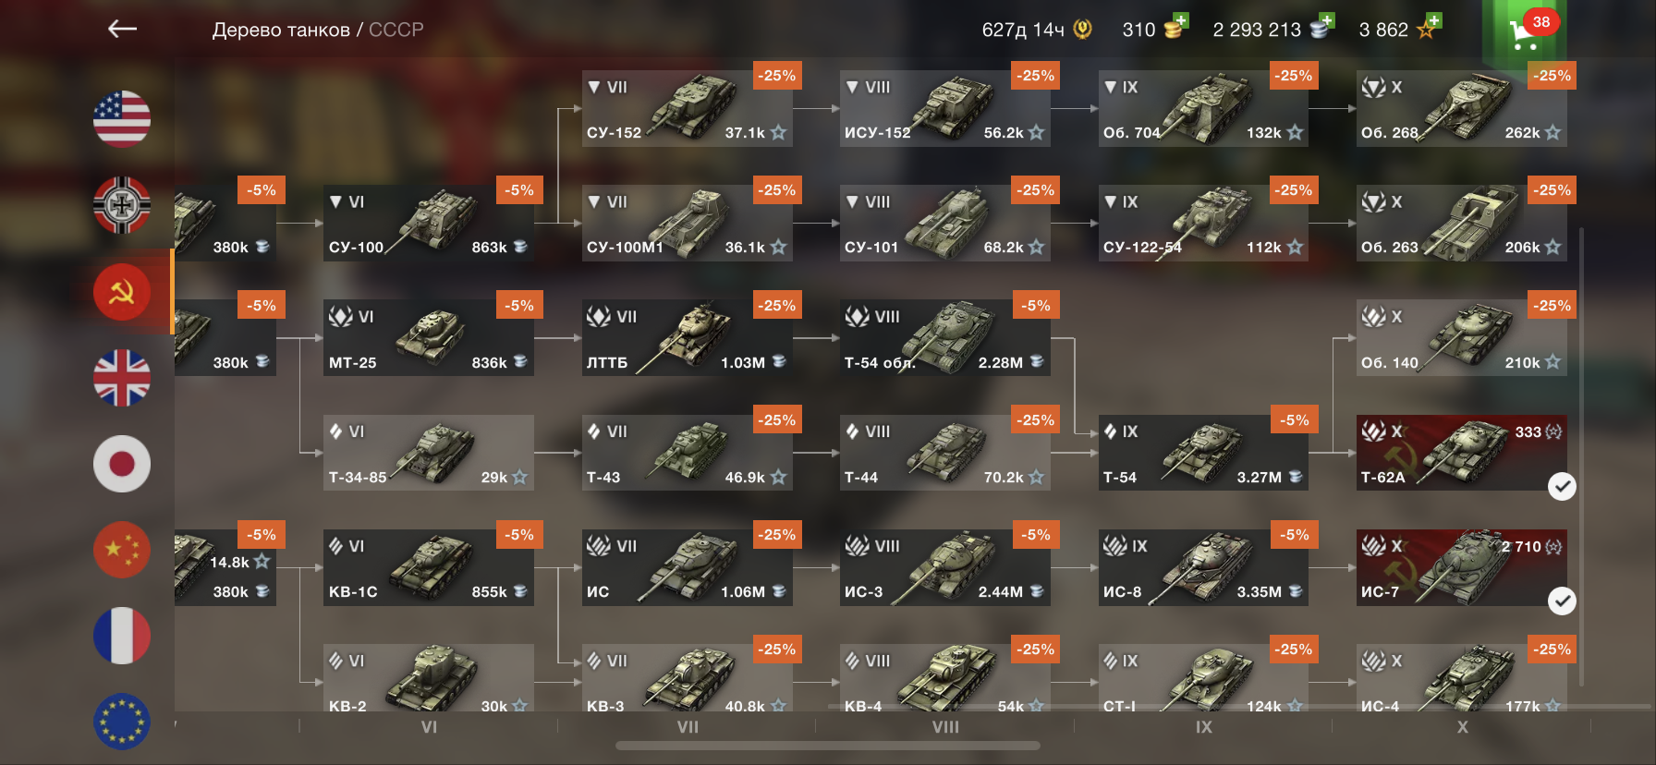Go back using the arrow icon
This screenshot has height=765, width=1656.
tap(122, 30)
